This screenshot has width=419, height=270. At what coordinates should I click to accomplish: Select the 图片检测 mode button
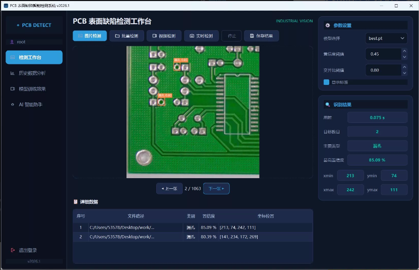[x=90, y=36]
